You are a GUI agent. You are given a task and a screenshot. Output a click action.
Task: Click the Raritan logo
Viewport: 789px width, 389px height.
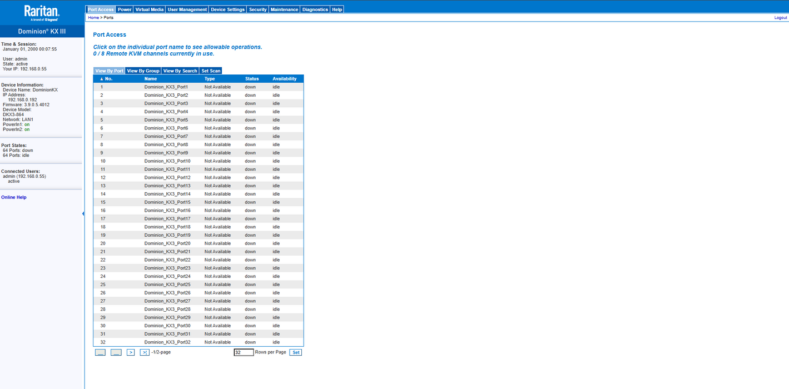pos(42,13)
